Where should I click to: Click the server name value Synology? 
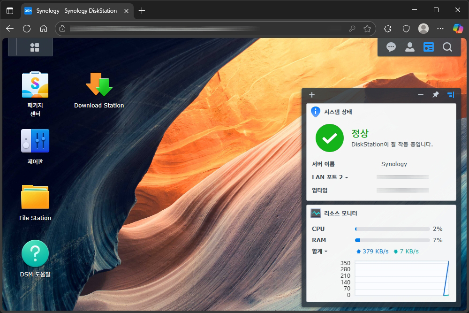point(394,164)
